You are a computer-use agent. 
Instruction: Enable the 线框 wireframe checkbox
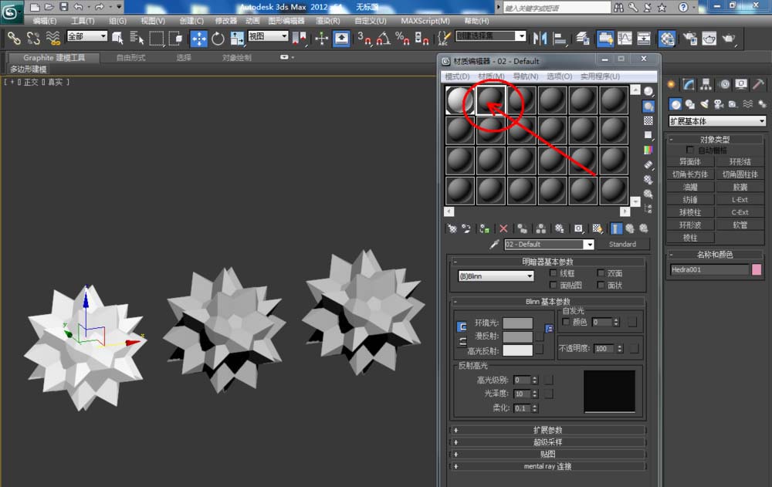(x=553, y=272)
